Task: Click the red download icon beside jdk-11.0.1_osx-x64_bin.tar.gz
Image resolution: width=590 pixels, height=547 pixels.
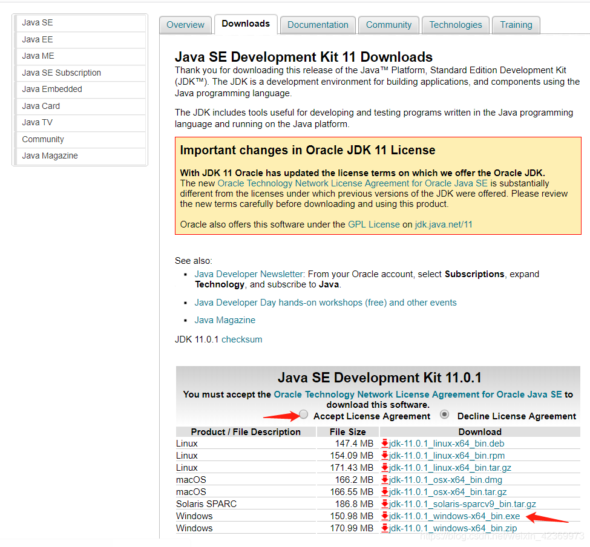Action: 384,492
